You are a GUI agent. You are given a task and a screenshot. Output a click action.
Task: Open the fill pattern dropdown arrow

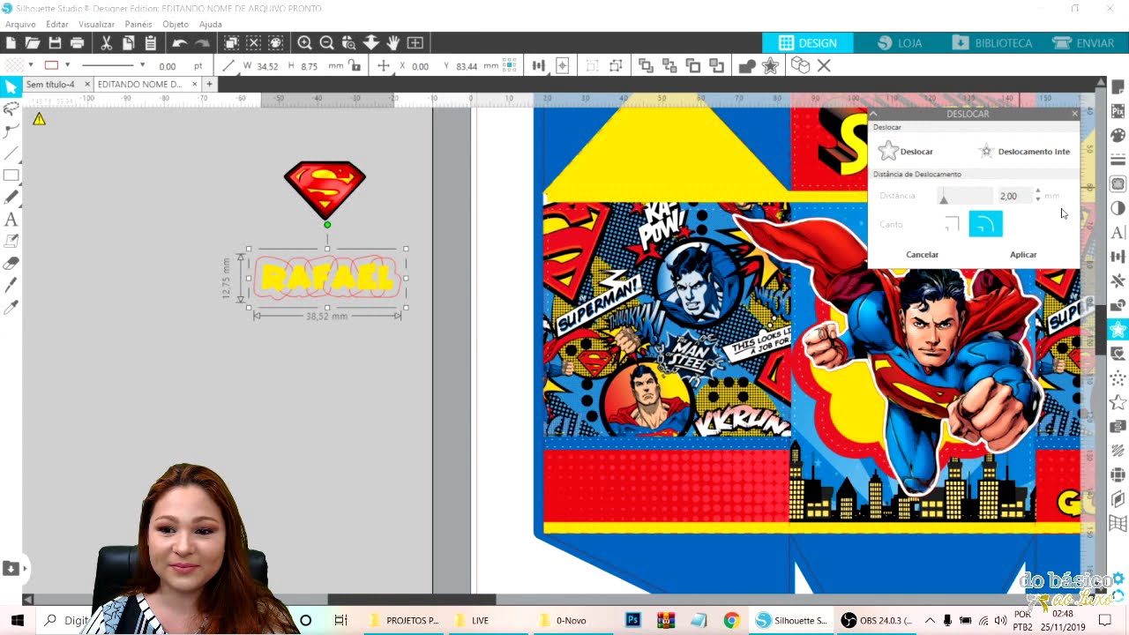[30, 65]
